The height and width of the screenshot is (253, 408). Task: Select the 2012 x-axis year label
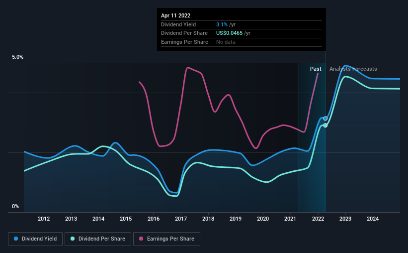click(x=44, y=219)
